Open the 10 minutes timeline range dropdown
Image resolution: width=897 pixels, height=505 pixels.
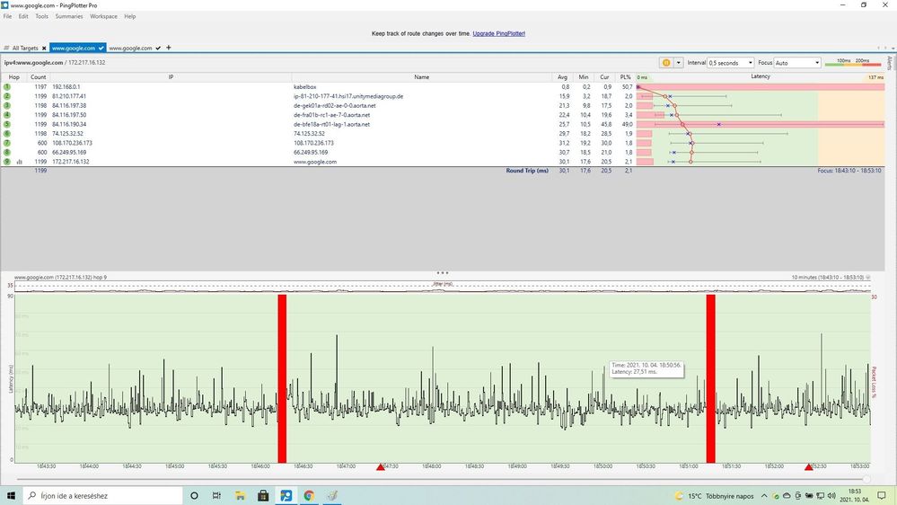coord(868,277)
